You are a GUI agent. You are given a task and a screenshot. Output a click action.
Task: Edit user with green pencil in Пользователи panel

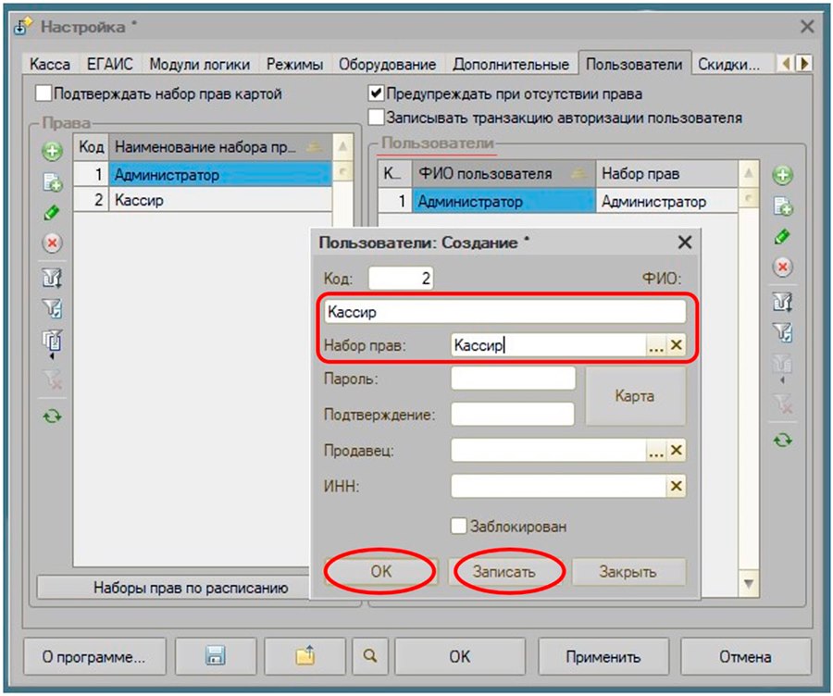click(782, 236)
